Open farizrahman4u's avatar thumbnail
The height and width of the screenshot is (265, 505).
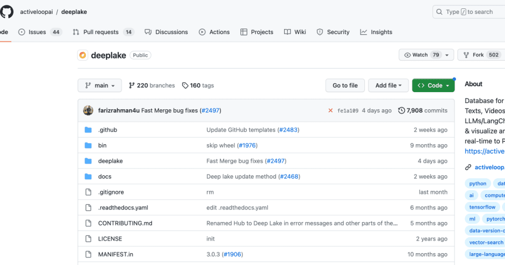click(88, 110)
